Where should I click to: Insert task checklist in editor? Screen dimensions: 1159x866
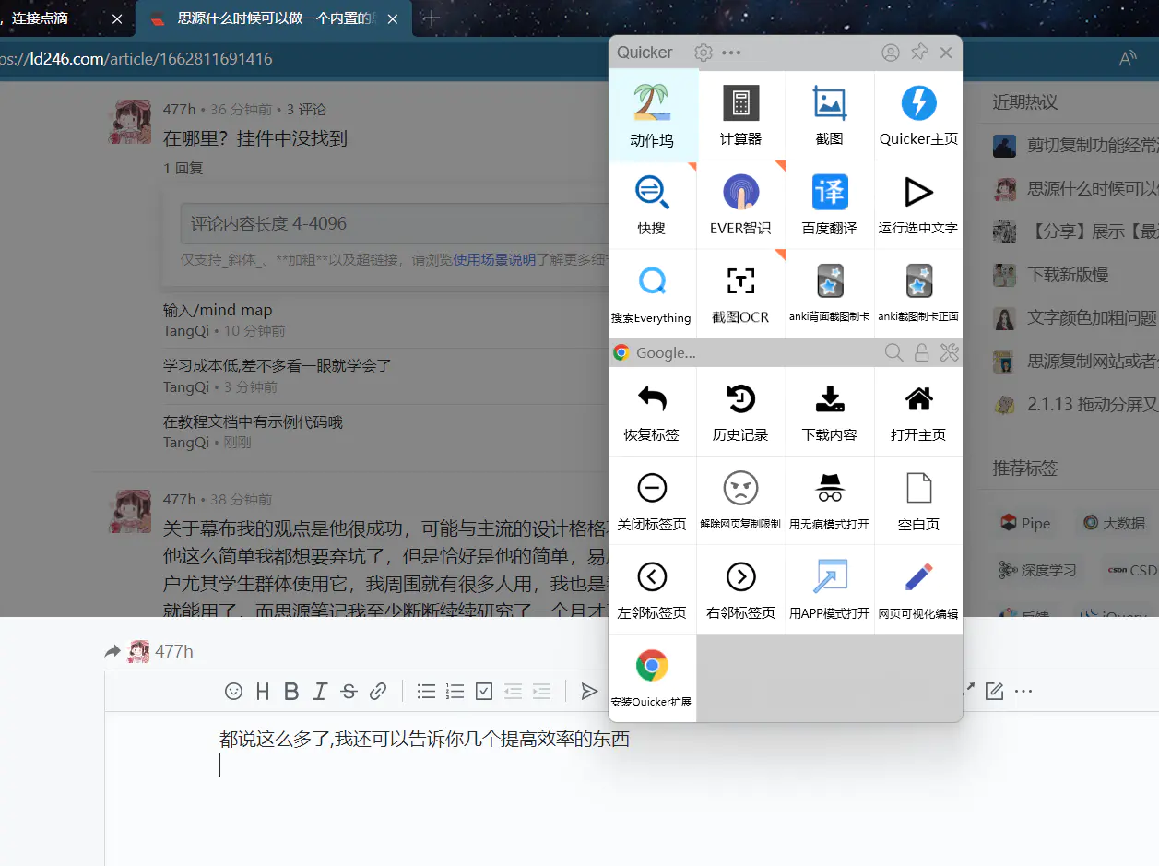coord(484,691)
